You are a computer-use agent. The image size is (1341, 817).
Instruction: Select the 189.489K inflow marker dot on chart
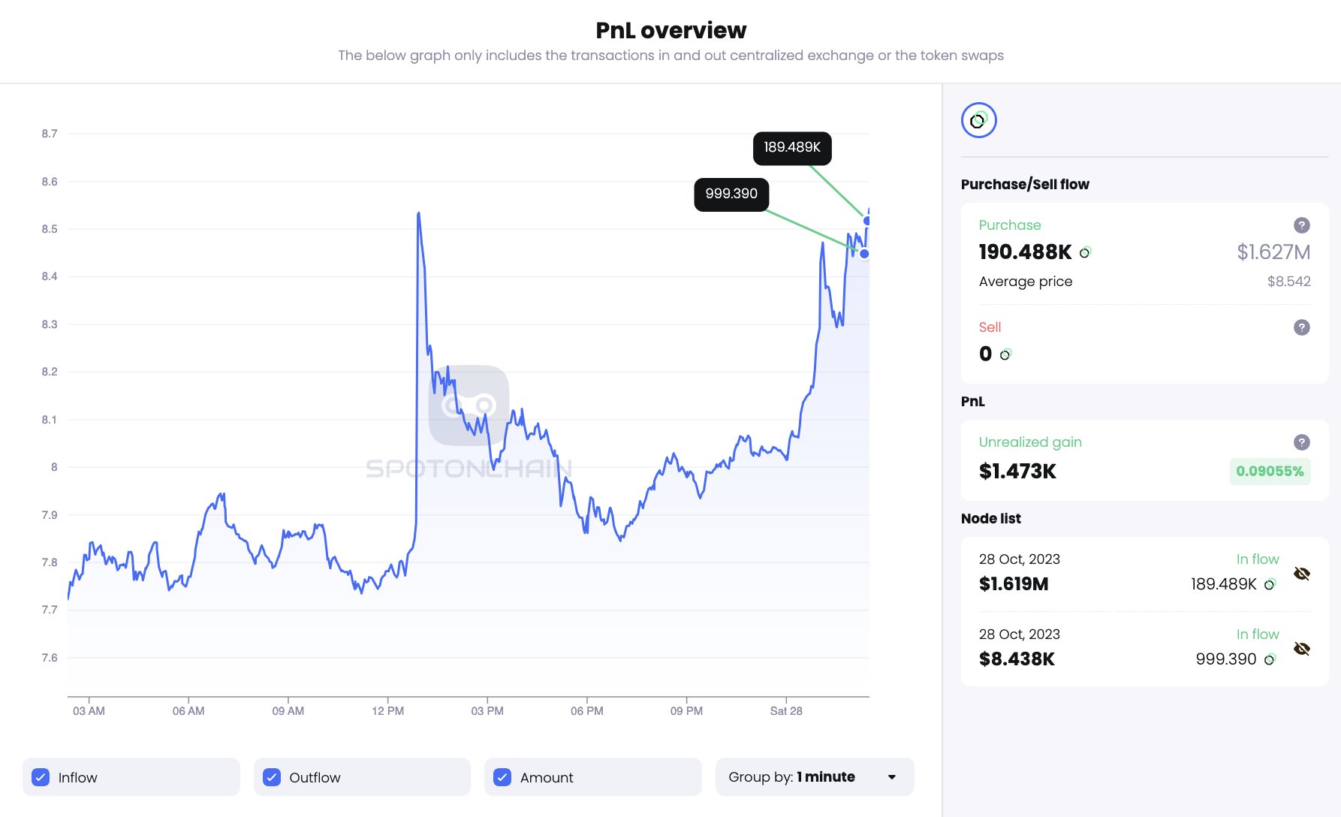click(867, 221)
